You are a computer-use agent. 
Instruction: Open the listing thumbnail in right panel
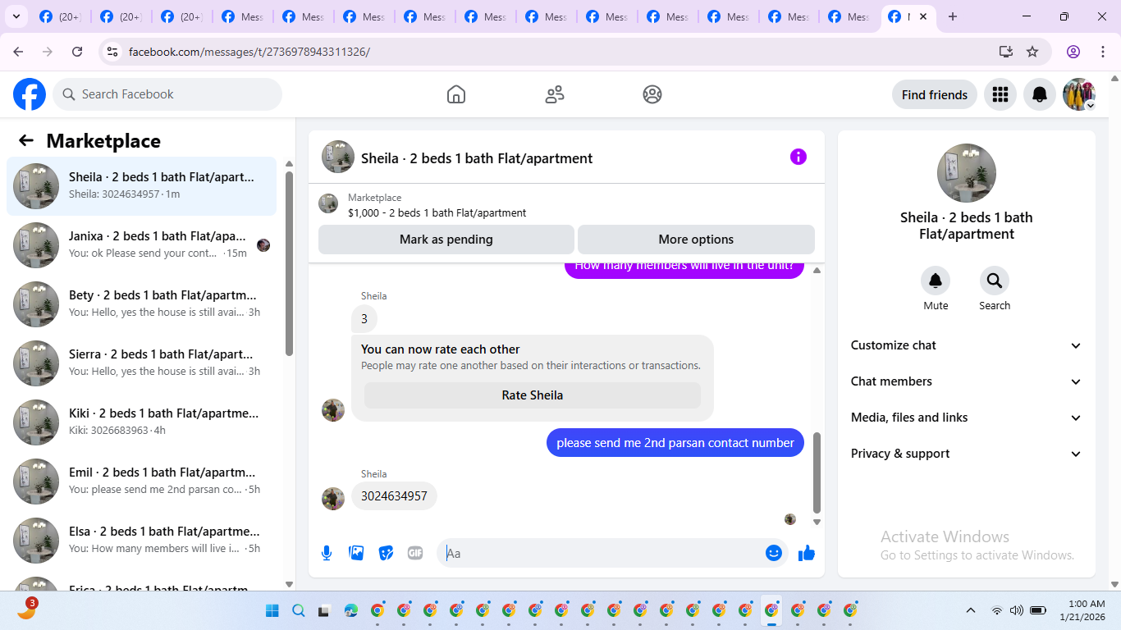point(967,173)
